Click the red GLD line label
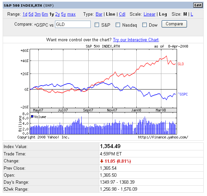 (x=181, y=64)
